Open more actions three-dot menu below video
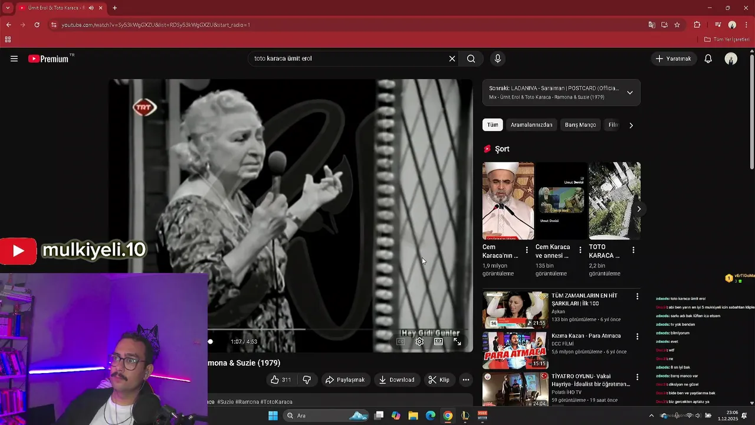The image size is (755, 425). [x=465, y=380]
